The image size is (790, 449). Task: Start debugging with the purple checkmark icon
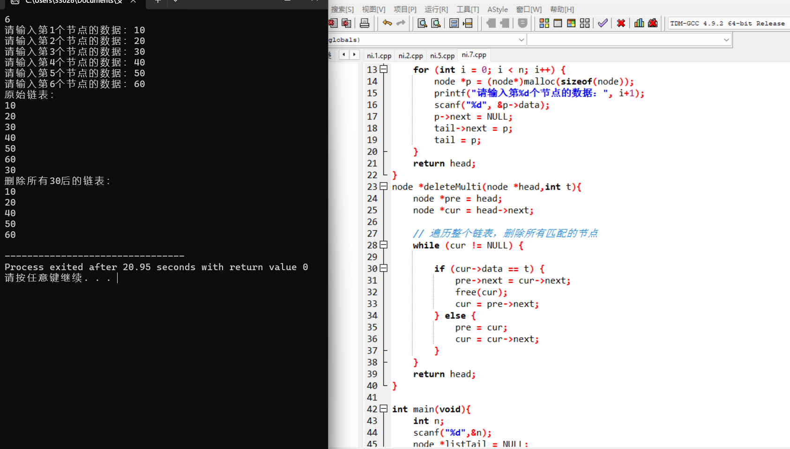[x=603, y=23]
